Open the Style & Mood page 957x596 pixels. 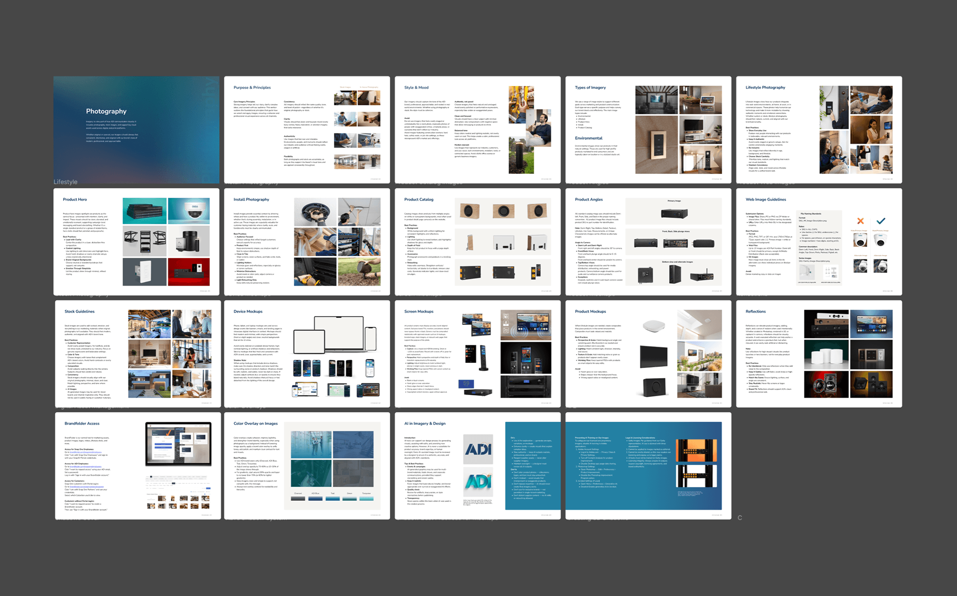point(477,130)
